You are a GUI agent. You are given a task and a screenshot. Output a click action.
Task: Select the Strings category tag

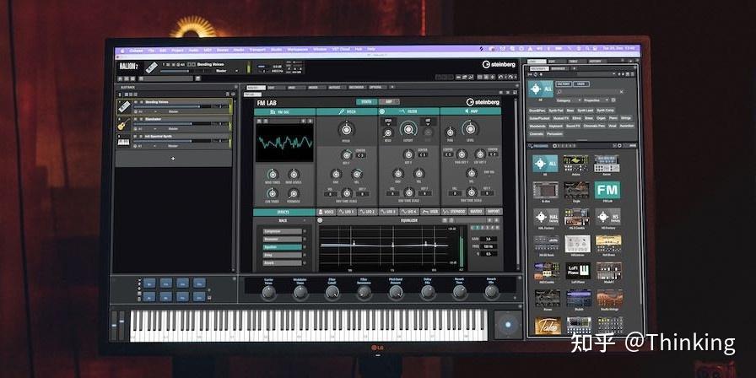626,118
